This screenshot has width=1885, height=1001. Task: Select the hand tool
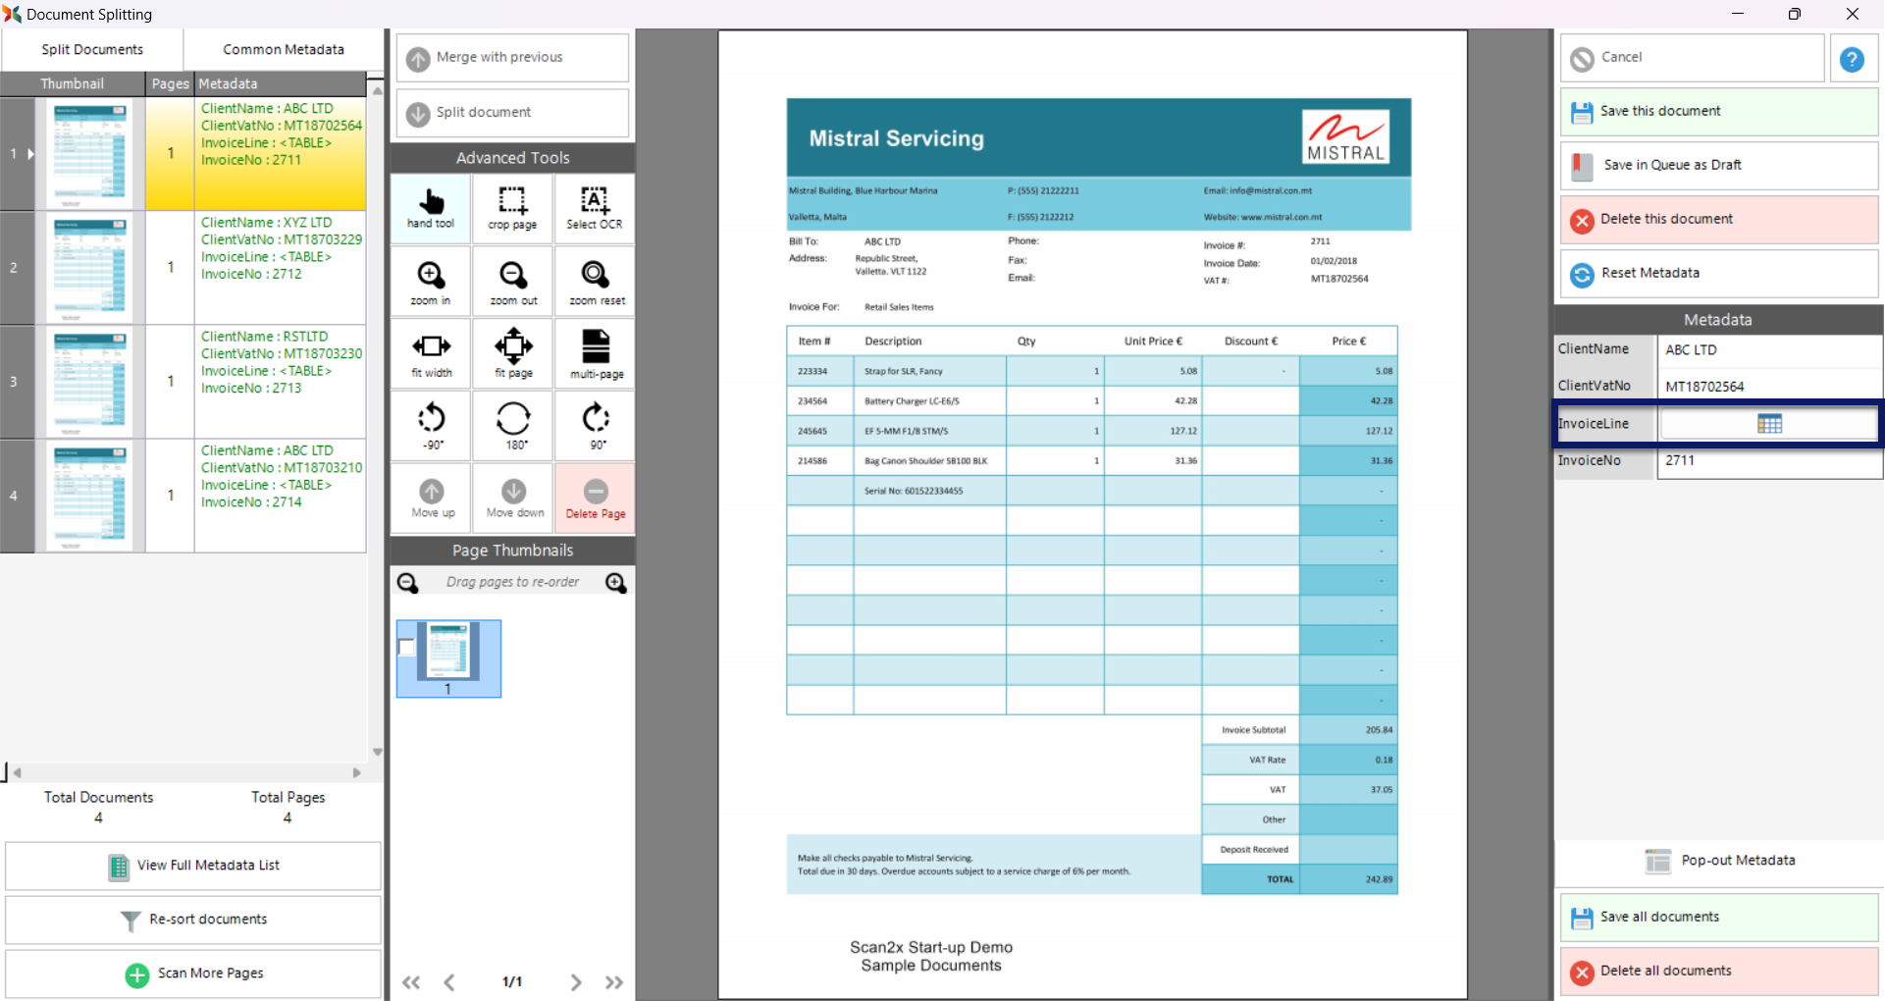pos(431,208)
